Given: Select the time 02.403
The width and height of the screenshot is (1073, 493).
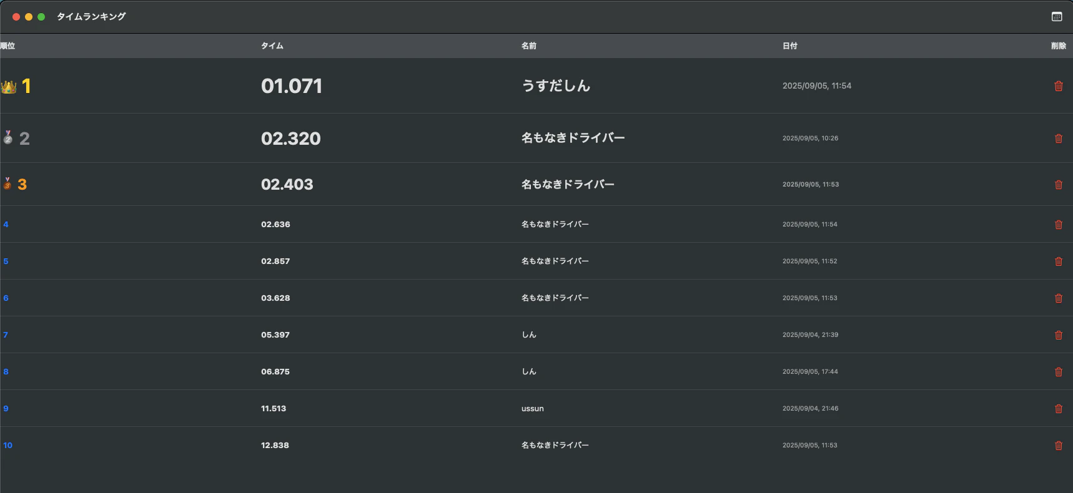Looking at the screenshot, I should [x=287, y=184].
